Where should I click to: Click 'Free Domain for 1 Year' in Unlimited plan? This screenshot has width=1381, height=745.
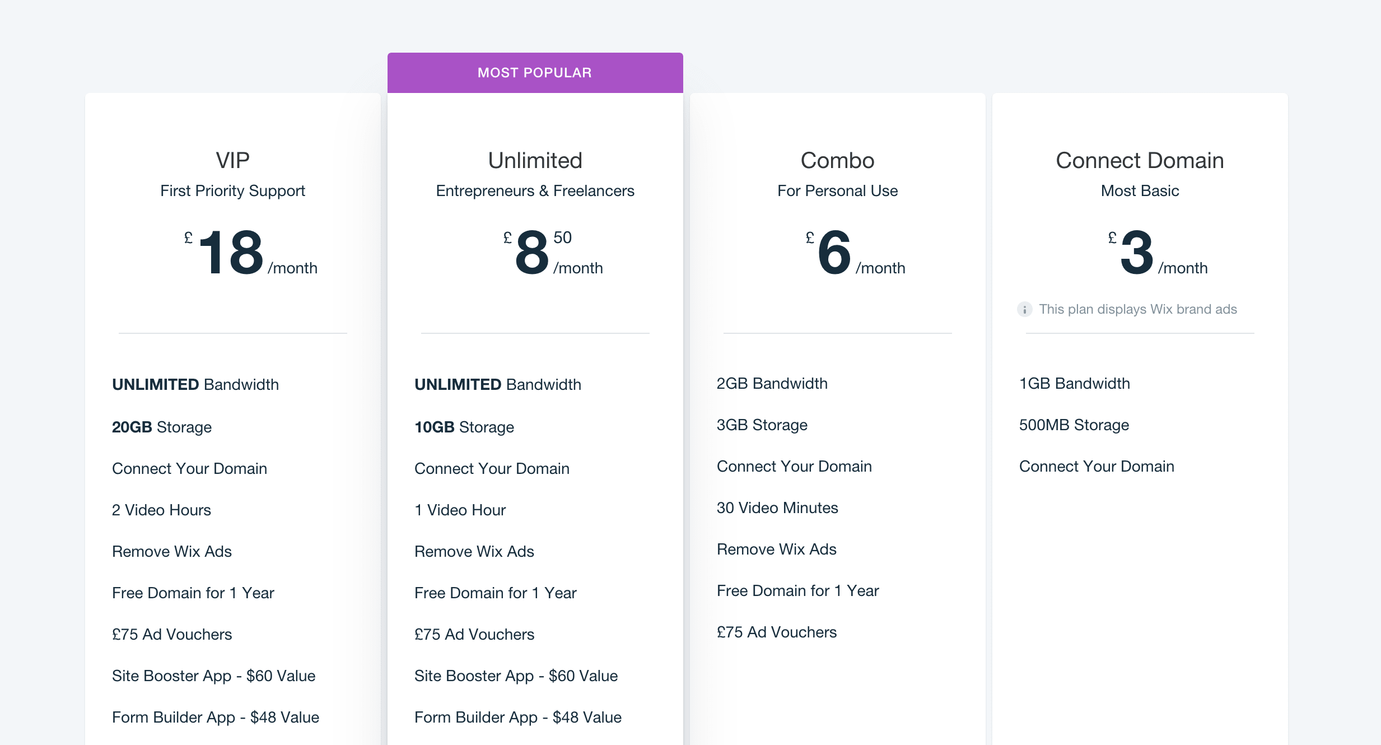[x=496, y=593]
